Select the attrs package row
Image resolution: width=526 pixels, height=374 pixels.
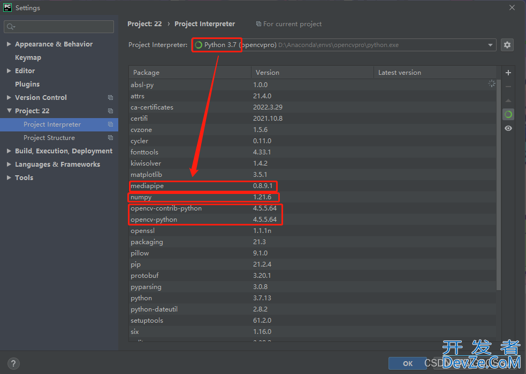pyautogui.click(x=312, y=96)
